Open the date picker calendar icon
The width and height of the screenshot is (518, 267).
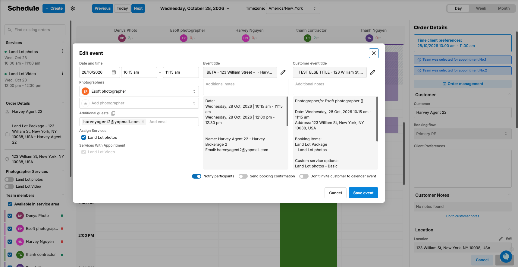point(114,72)
